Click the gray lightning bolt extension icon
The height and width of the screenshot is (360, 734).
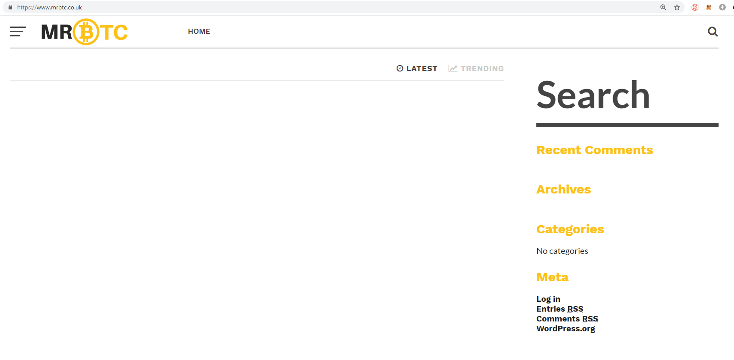722,7
